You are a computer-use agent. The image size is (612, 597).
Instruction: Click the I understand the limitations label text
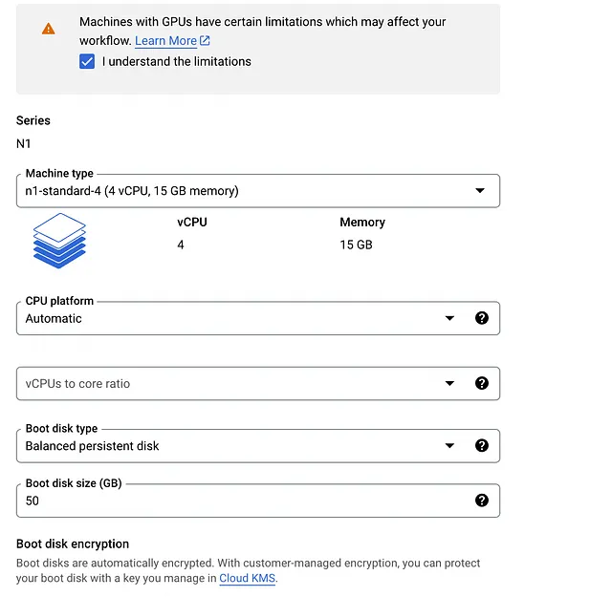click(x=176, y=61)
